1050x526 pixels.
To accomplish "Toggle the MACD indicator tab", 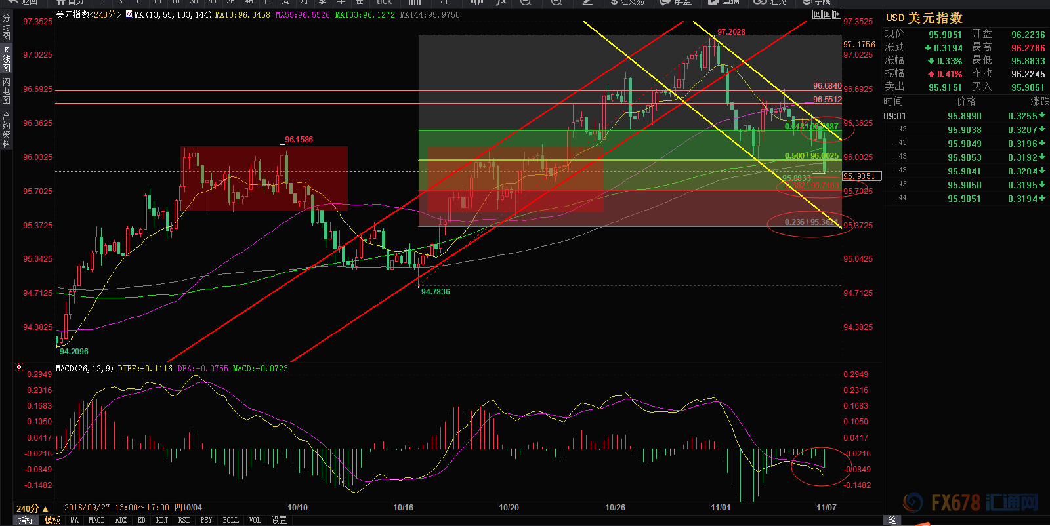I will [96, 520].
